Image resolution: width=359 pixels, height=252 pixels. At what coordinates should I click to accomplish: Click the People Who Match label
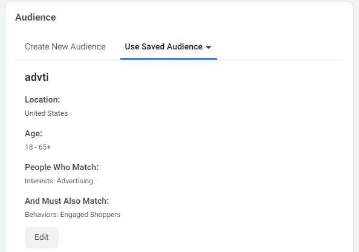click(62, 167)
